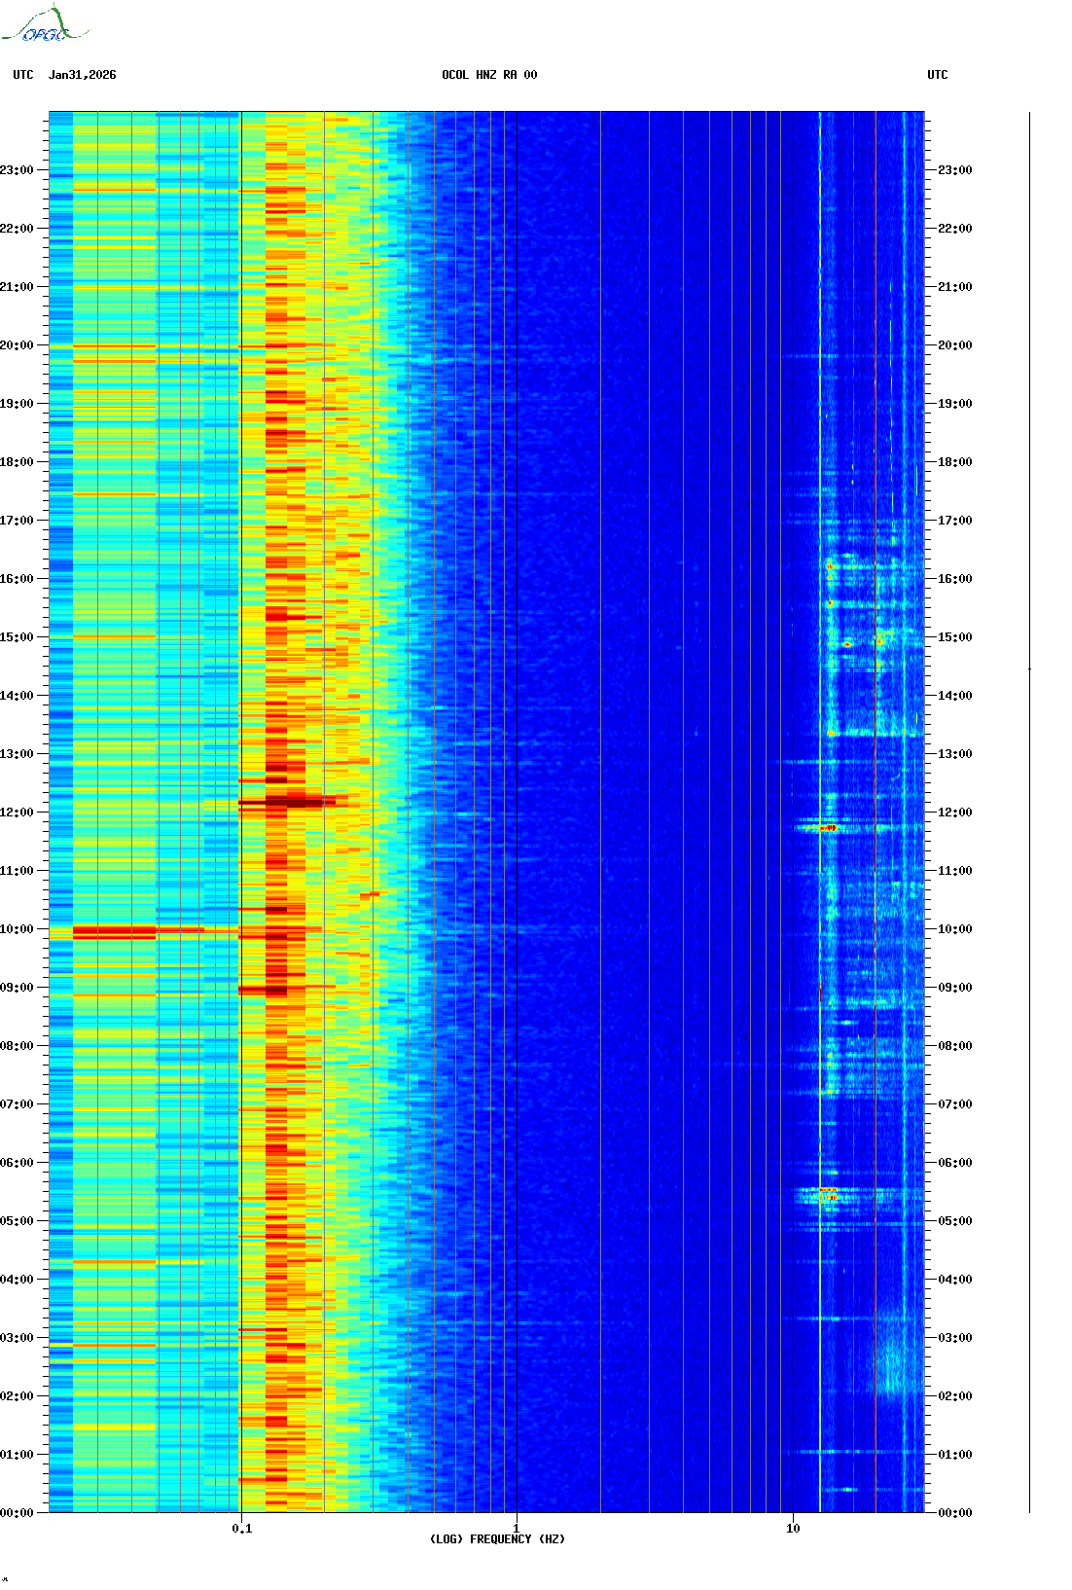
Task: Click the (LOG) FREQUENCY (HZ) axis title
Action: click(497, 1539)
